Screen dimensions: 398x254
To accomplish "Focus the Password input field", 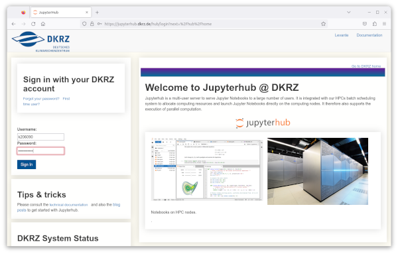I will coord(40,151).
